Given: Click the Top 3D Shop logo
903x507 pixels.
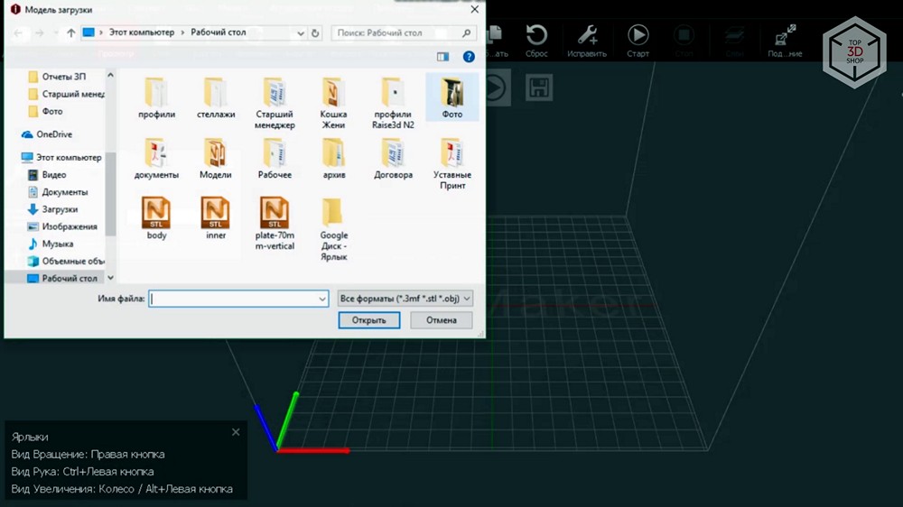Looking at the screenshot, I should click(854, 51).
